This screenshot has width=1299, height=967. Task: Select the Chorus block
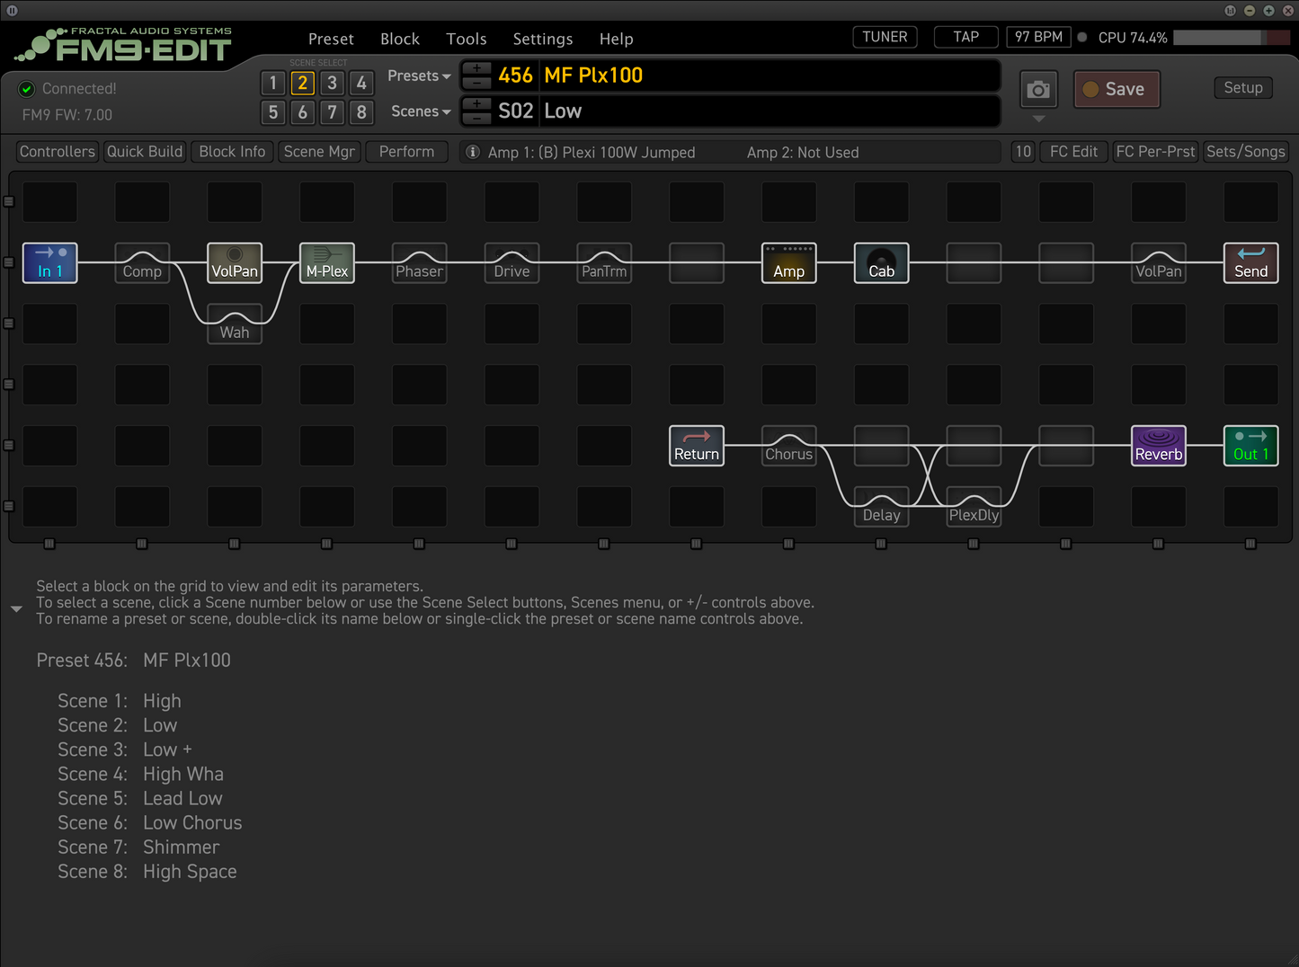tap(789, 446)
